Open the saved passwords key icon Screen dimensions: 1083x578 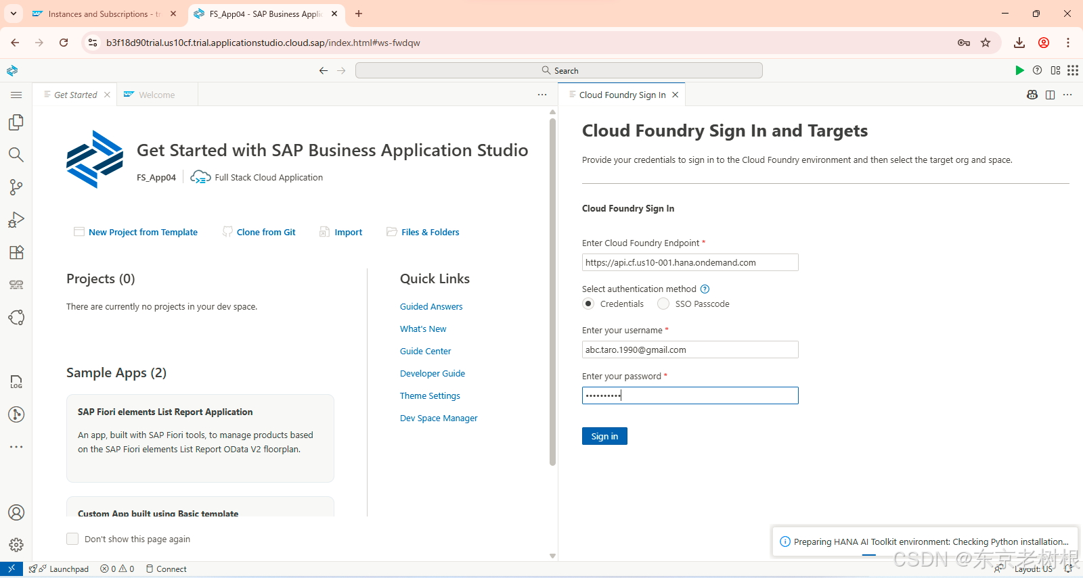[964, 43]
